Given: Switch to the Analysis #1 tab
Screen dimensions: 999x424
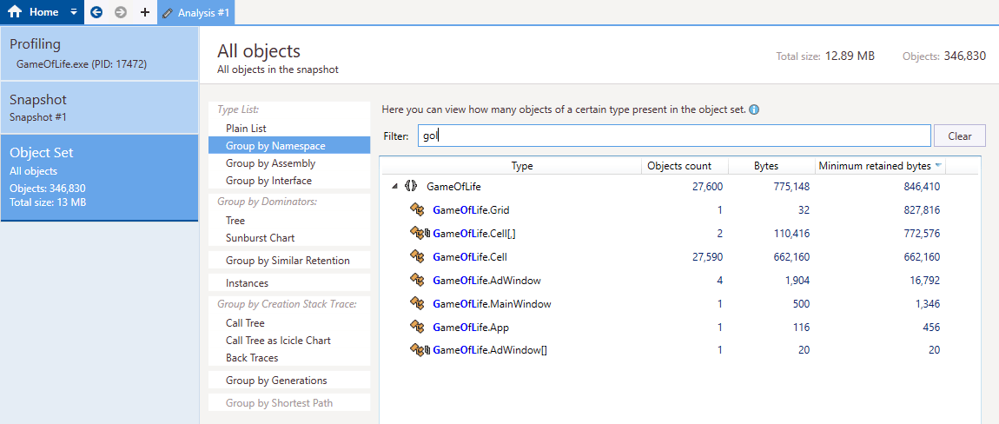Looking at the screenshot, I should tap(195, 12).
